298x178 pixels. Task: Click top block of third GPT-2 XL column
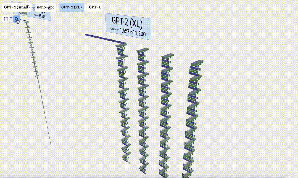point(168,56)
